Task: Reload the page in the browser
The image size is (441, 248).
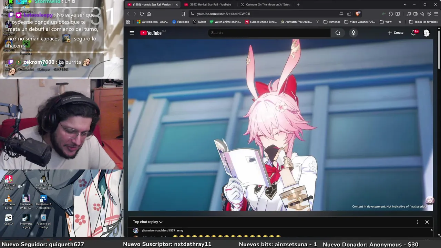Action: (142, 14)
